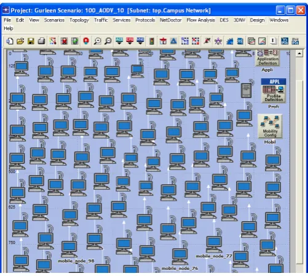Click the 750 ruler mark
This screenshot has height=276, width=308.
[x=12, y=242]
